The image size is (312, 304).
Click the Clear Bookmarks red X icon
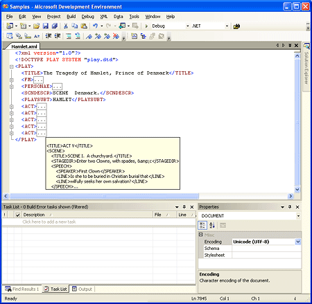[116, 36]
